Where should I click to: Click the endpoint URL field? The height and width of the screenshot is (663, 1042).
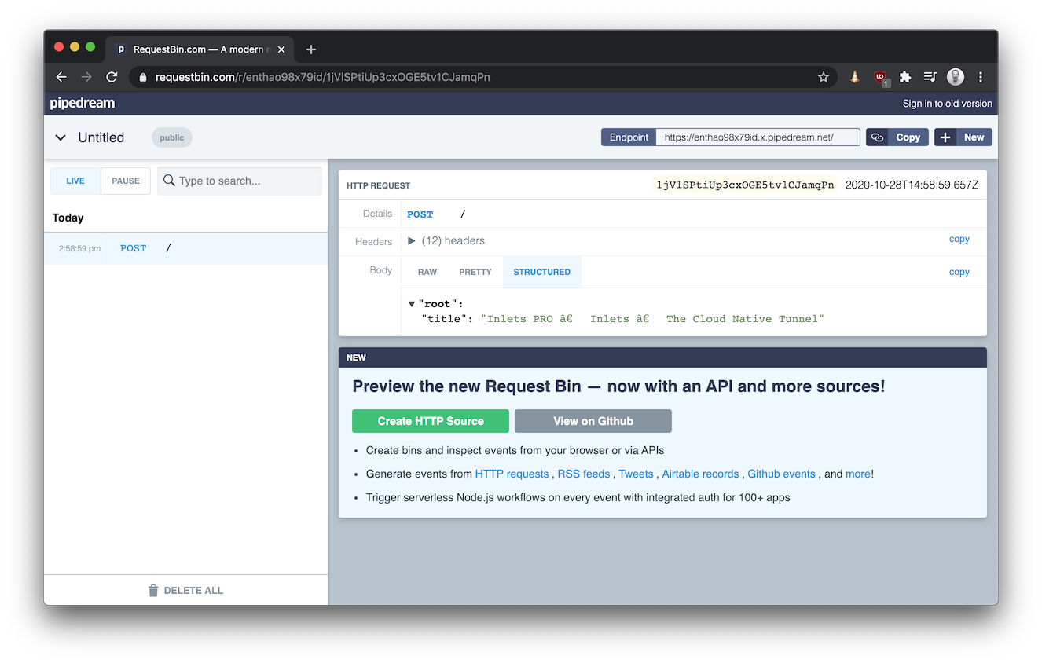[x=758, y=137]
